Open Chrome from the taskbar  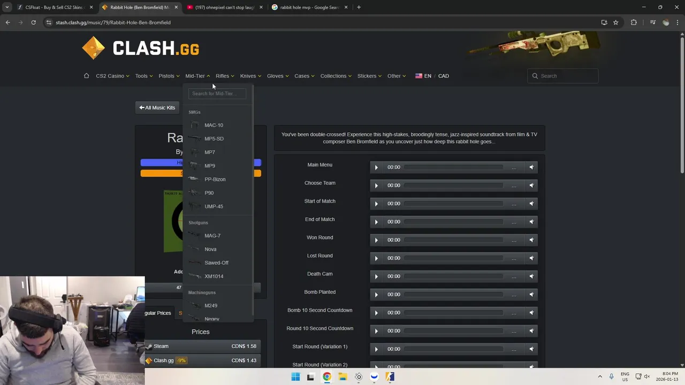(x=327, y=376)
